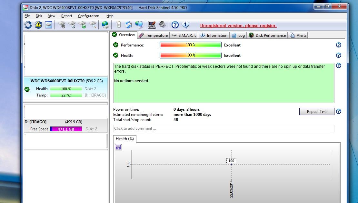This screenshot has width=358, height=203.
Task: Click the globe with monitor toolbar icon
Action: [139, 25]
